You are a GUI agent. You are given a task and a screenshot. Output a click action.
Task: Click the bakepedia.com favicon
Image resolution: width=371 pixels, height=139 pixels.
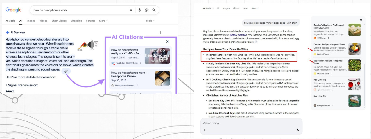(315, 105)
